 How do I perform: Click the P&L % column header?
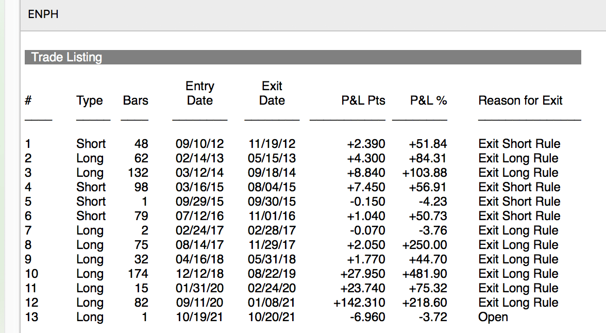pyautogui.click(x=428, y=101)
